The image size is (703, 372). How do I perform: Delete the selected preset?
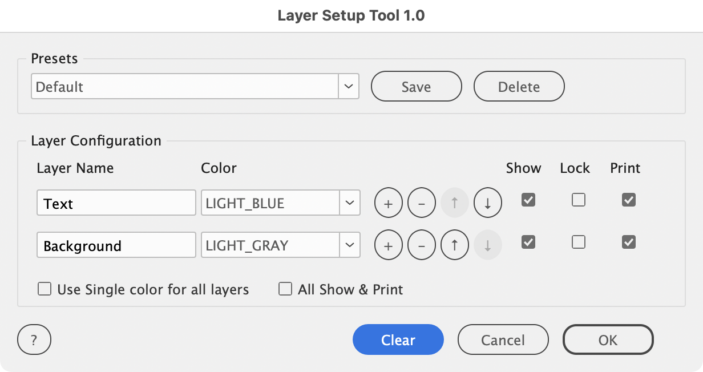[x=519, y=87]
